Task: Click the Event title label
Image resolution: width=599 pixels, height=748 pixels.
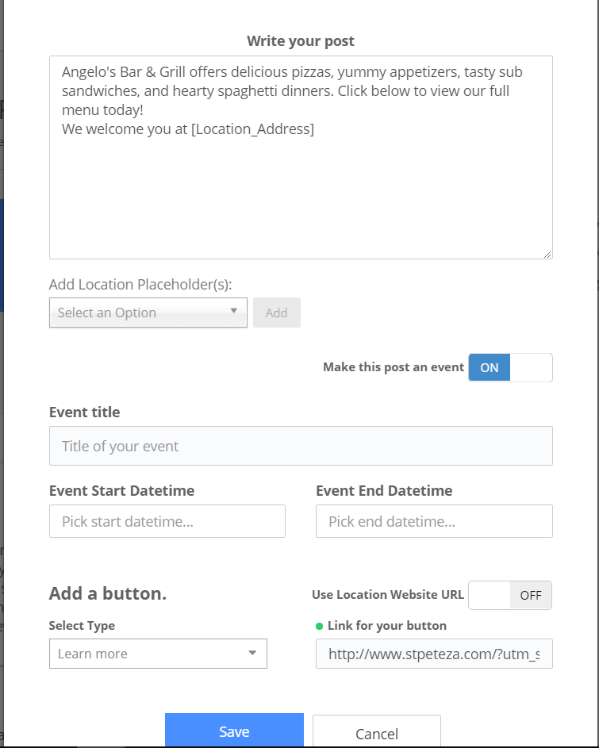Action: pos(85,412)
